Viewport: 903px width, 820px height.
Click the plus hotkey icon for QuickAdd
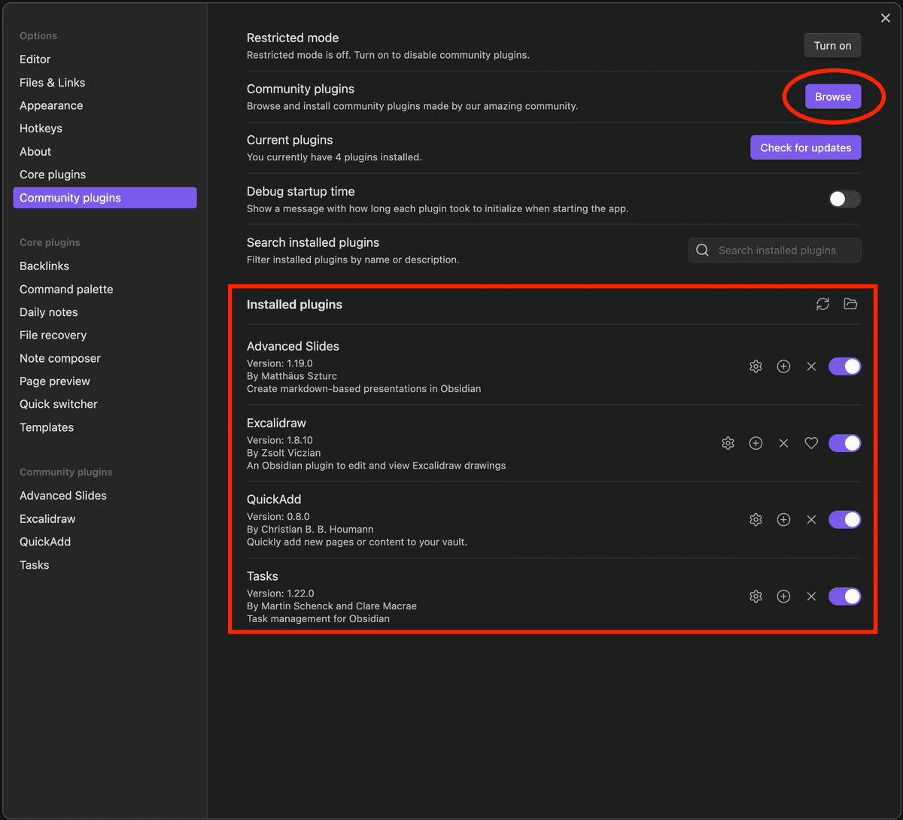click(x=783, y=520)
